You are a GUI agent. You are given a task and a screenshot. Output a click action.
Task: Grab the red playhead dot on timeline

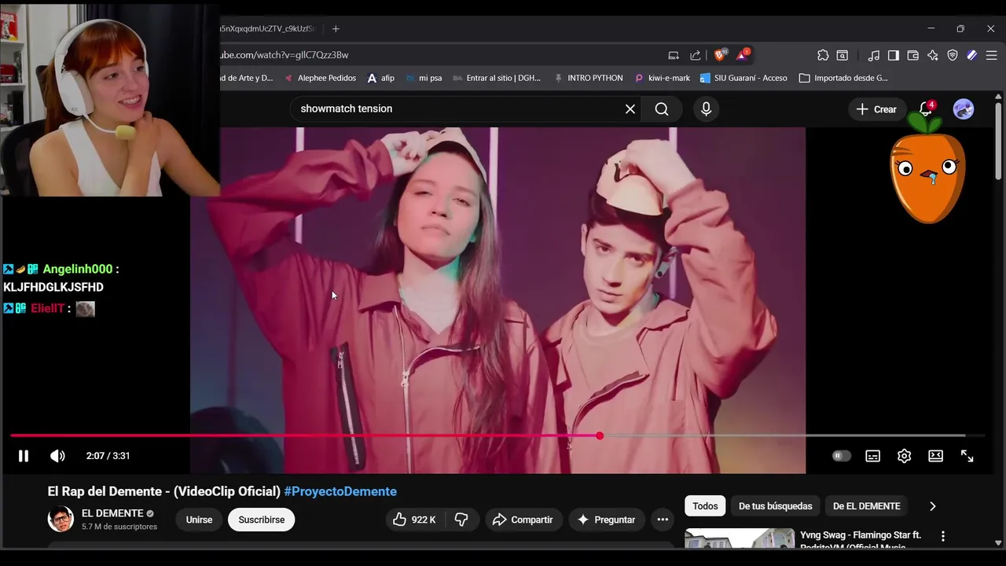pos(600,436)
